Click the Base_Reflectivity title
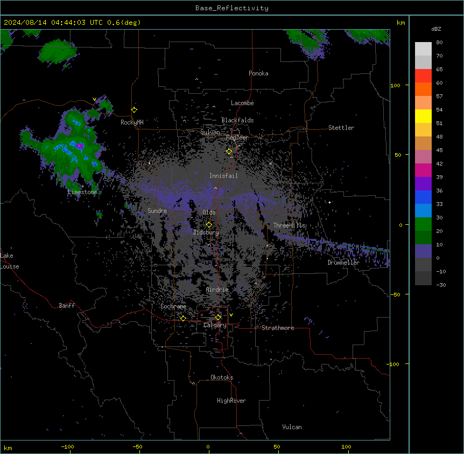The width and height of the screenshot is (464, 454). 232,8
